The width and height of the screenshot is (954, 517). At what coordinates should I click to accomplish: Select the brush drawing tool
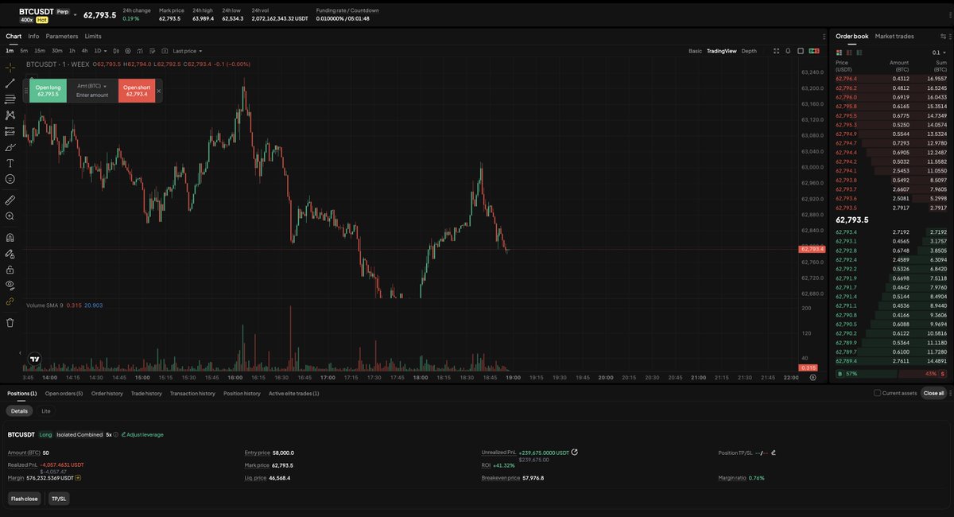(x=10, y=147)
